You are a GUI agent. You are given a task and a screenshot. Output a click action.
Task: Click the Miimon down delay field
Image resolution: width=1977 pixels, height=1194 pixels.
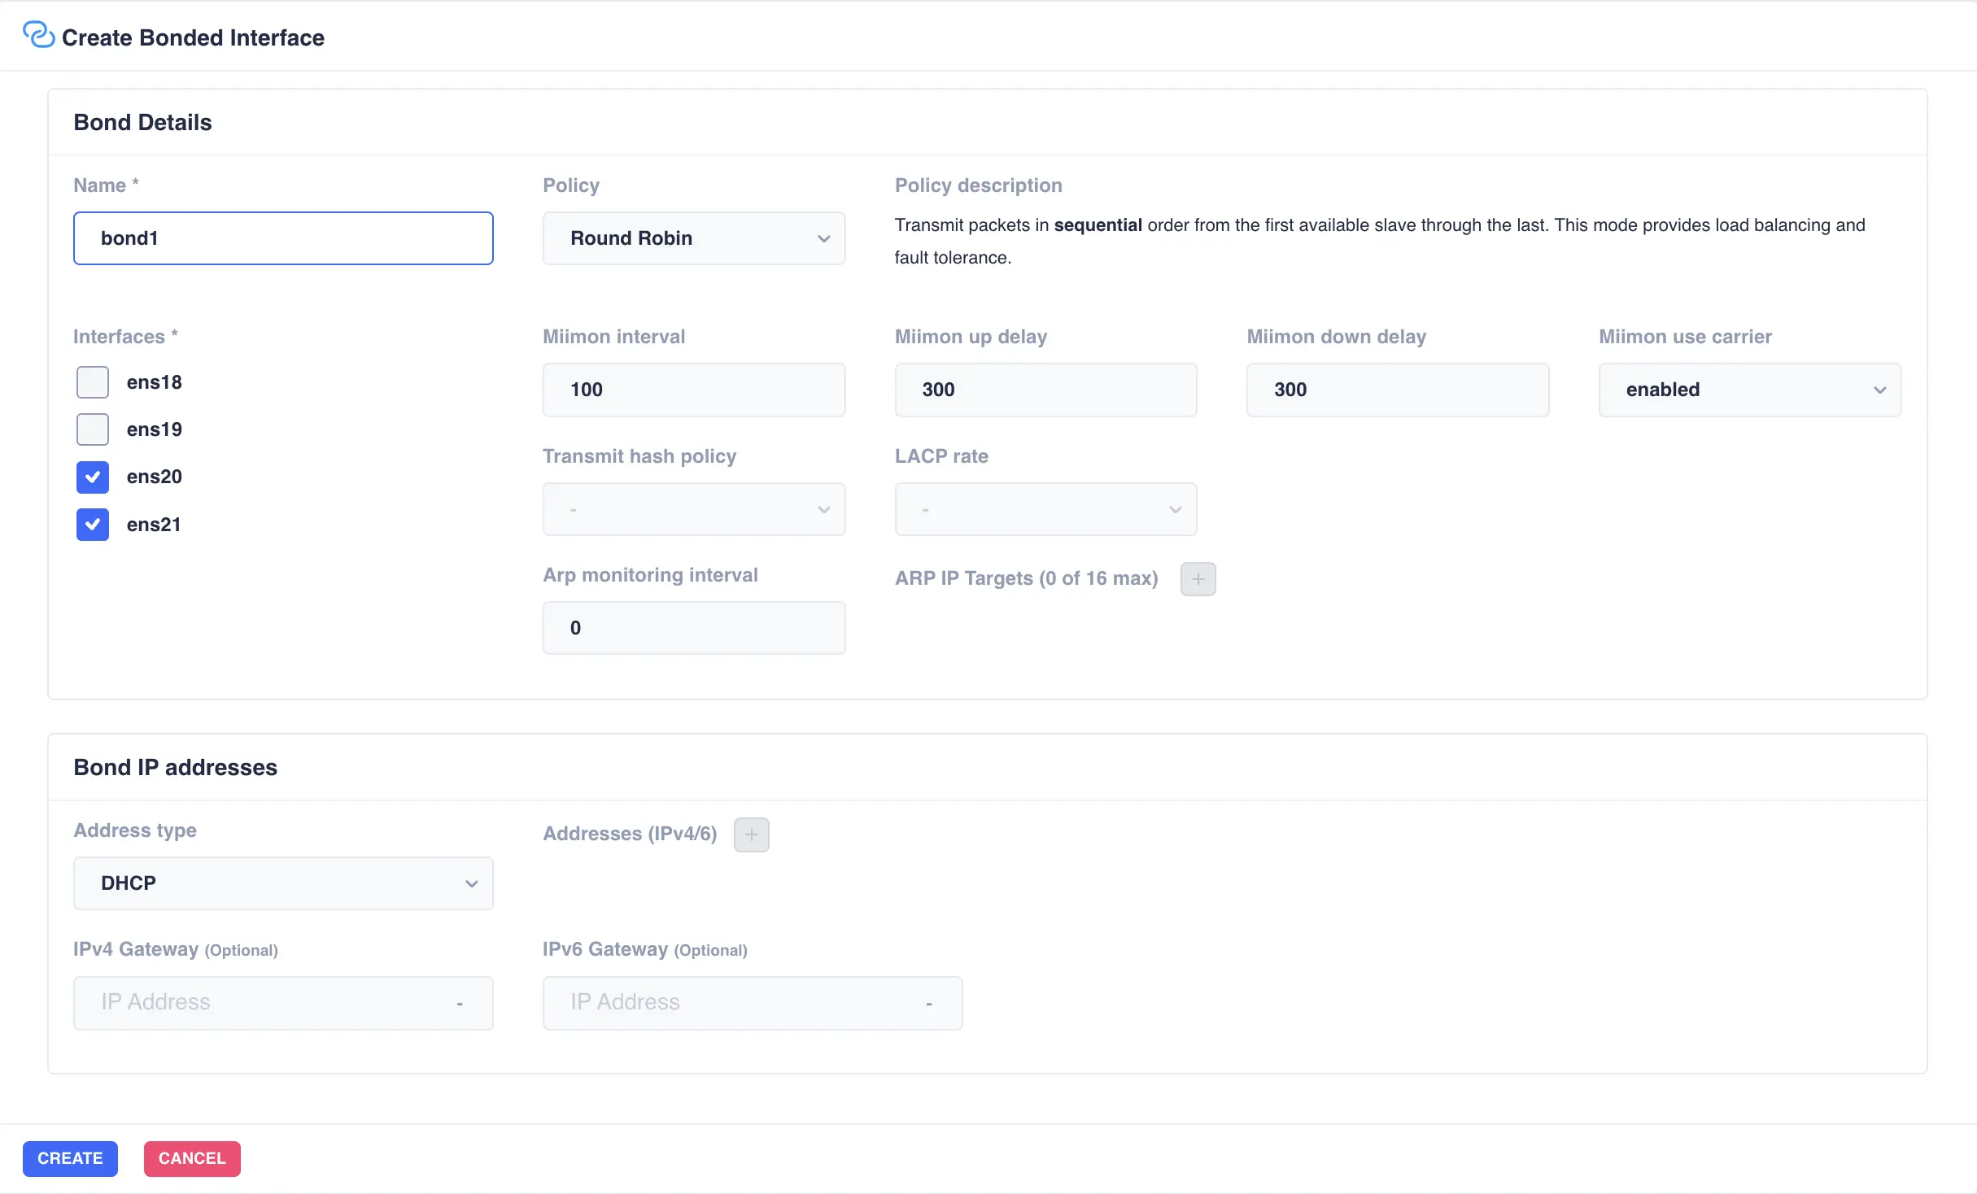(x=1398, y=390)
